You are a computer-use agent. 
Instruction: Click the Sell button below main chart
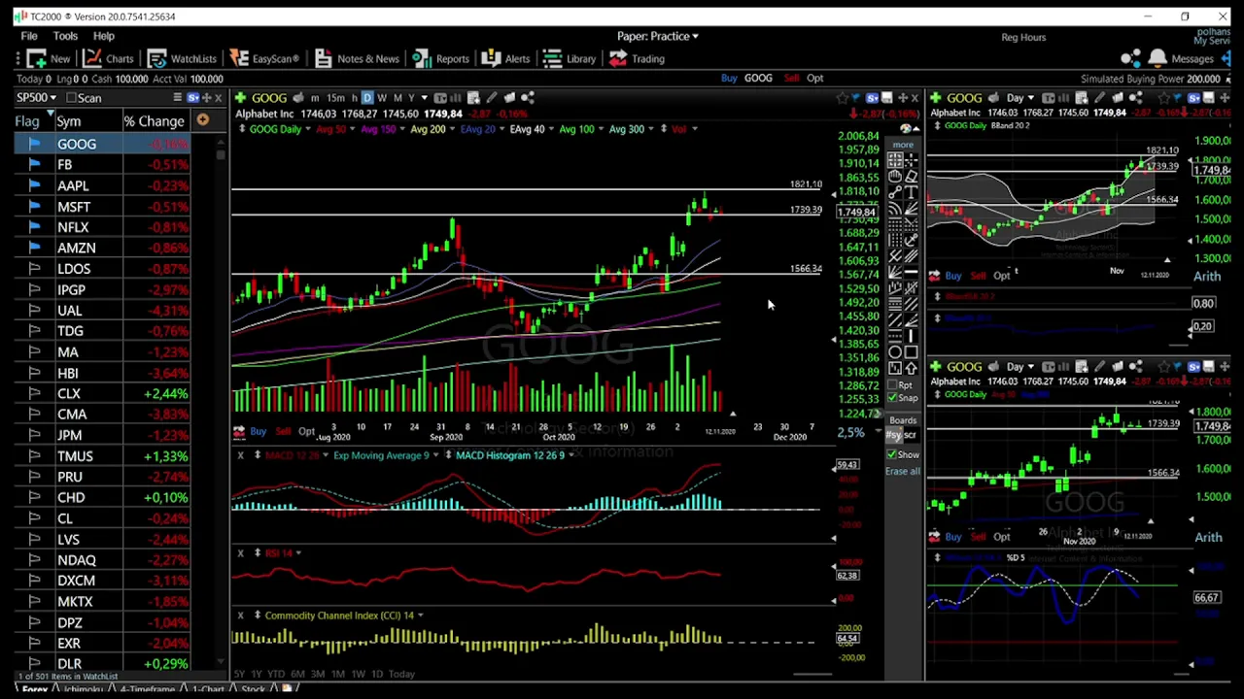283,431
